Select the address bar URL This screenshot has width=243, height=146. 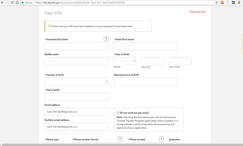pyautogui.click(x=80, y=3)
